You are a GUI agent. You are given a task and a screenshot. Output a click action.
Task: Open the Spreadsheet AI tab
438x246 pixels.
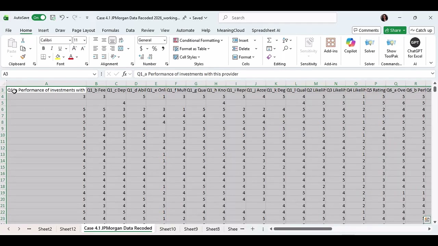click(266, 30)
